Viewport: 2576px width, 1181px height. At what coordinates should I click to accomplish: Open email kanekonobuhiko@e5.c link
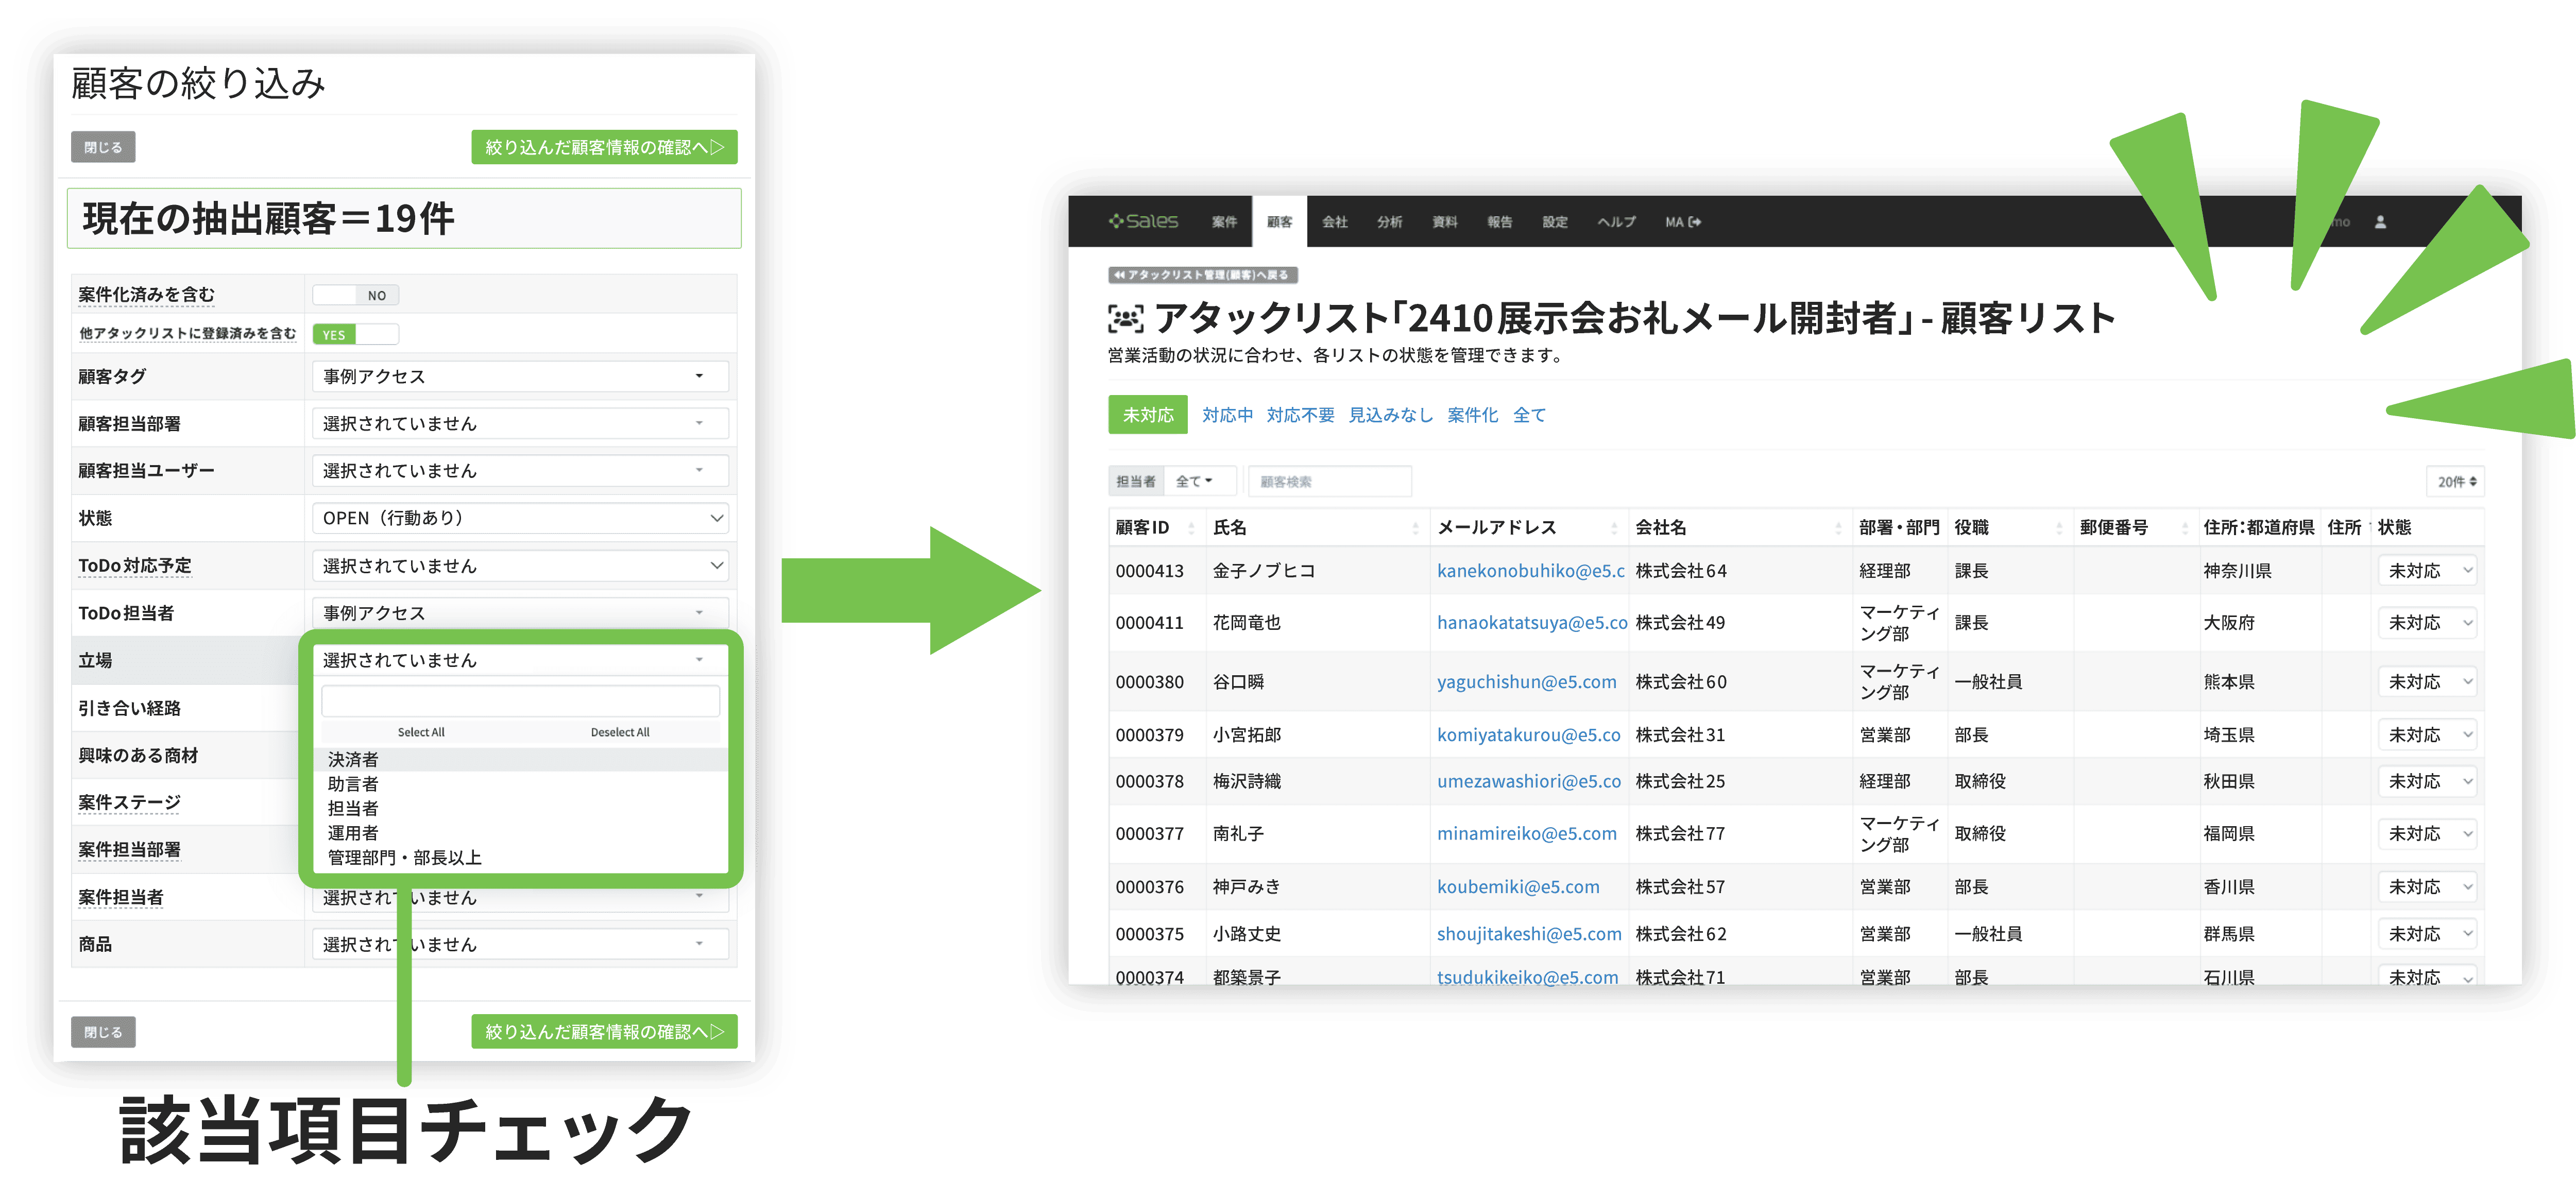tap(1530, 571)
